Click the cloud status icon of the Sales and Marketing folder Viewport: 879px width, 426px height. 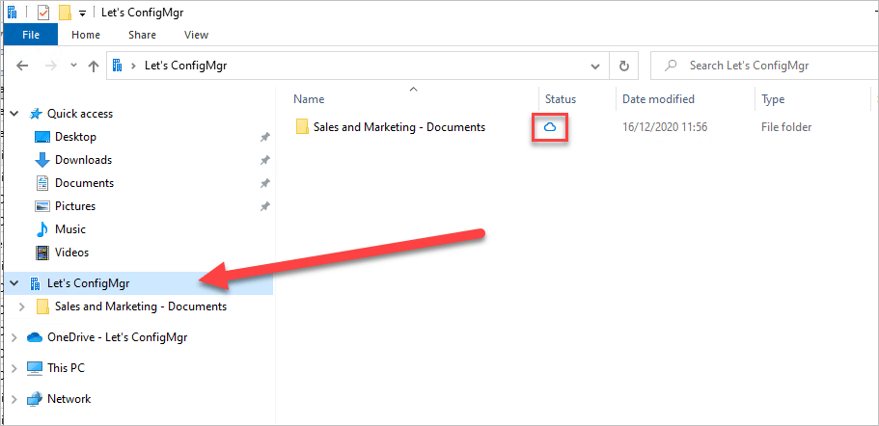tap(550, 127)
